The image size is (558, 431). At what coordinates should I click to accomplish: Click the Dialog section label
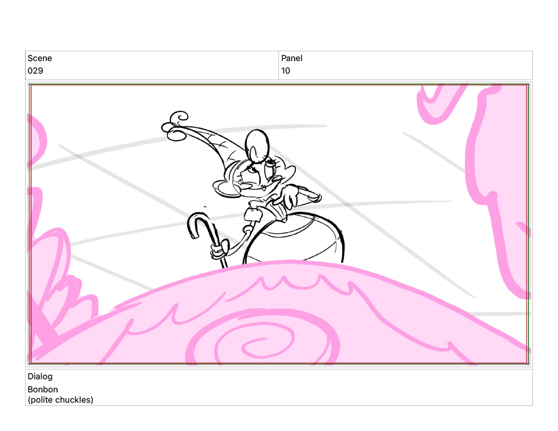tap(40, 377)
